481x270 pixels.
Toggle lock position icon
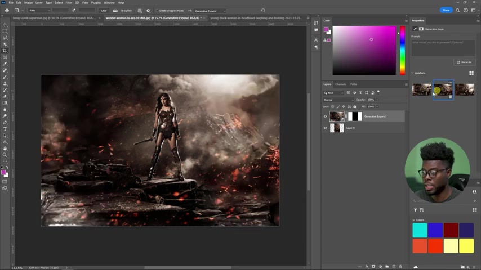[344, 107]
